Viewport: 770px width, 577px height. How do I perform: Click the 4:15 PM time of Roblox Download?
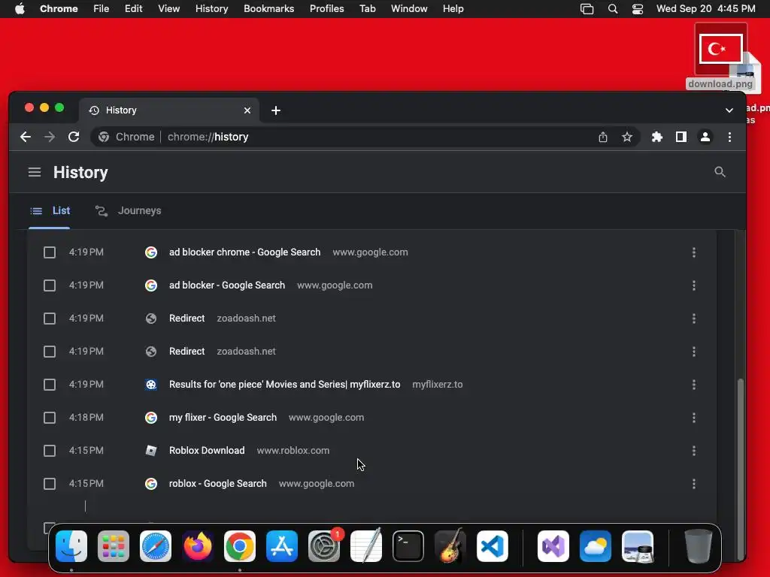(86, 451)
